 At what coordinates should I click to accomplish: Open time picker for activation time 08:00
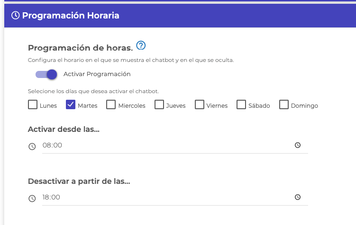point(298,145)
